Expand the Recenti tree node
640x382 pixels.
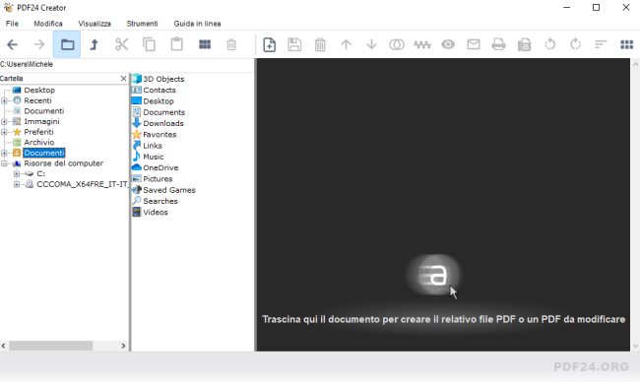tap(4, 100)
